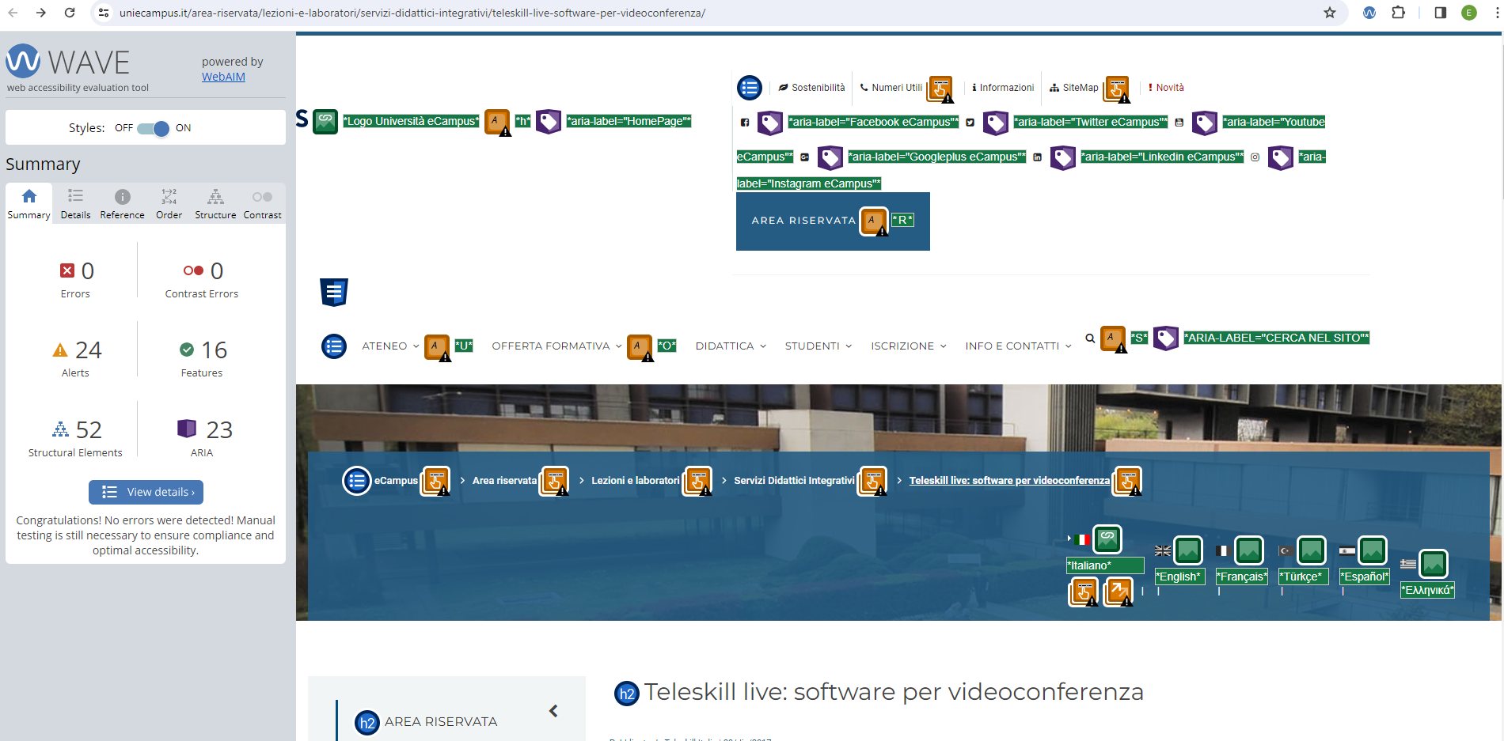
Task: Open the Details tab in WAVE panel
Action: click(x=75, y=204)
